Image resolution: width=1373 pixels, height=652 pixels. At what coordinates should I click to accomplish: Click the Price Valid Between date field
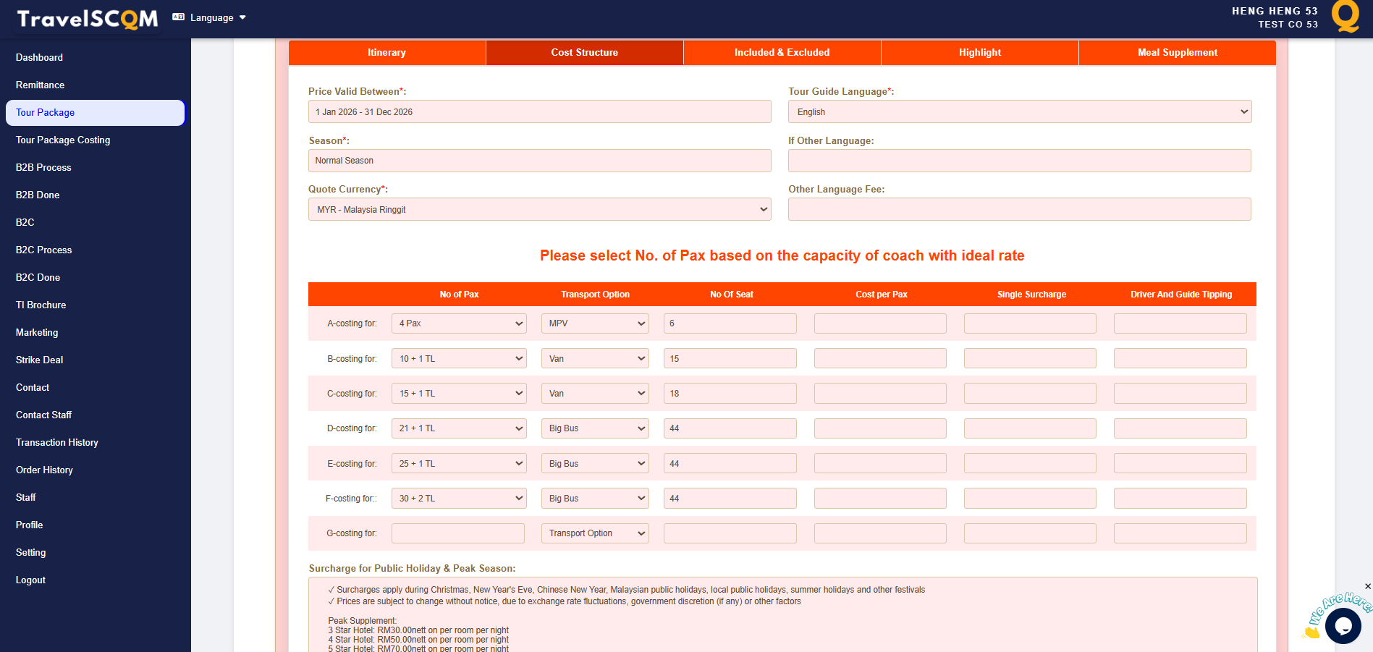[x=539, y=111]
